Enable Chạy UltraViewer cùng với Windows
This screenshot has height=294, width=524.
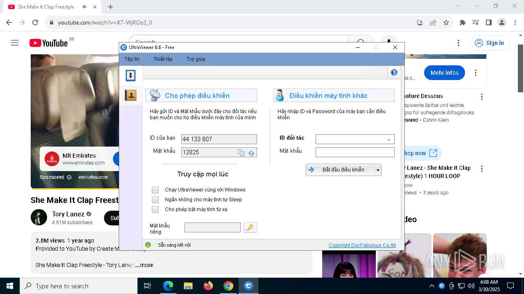click(155, 190)
